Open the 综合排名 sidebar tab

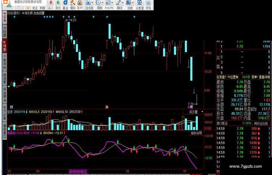pyautogui.click(x=5, y=95)
